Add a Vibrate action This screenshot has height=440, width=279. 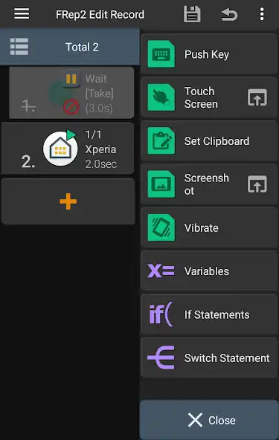pyautogui.click(x=209, y=227)
